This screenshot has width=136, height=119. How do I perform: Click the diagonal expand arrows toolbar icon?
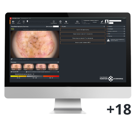click(x=19, y=21)
